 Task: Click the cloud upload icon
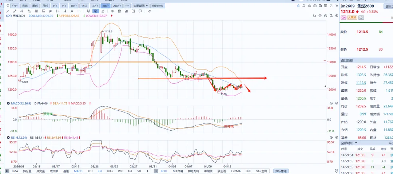(309, 6)
